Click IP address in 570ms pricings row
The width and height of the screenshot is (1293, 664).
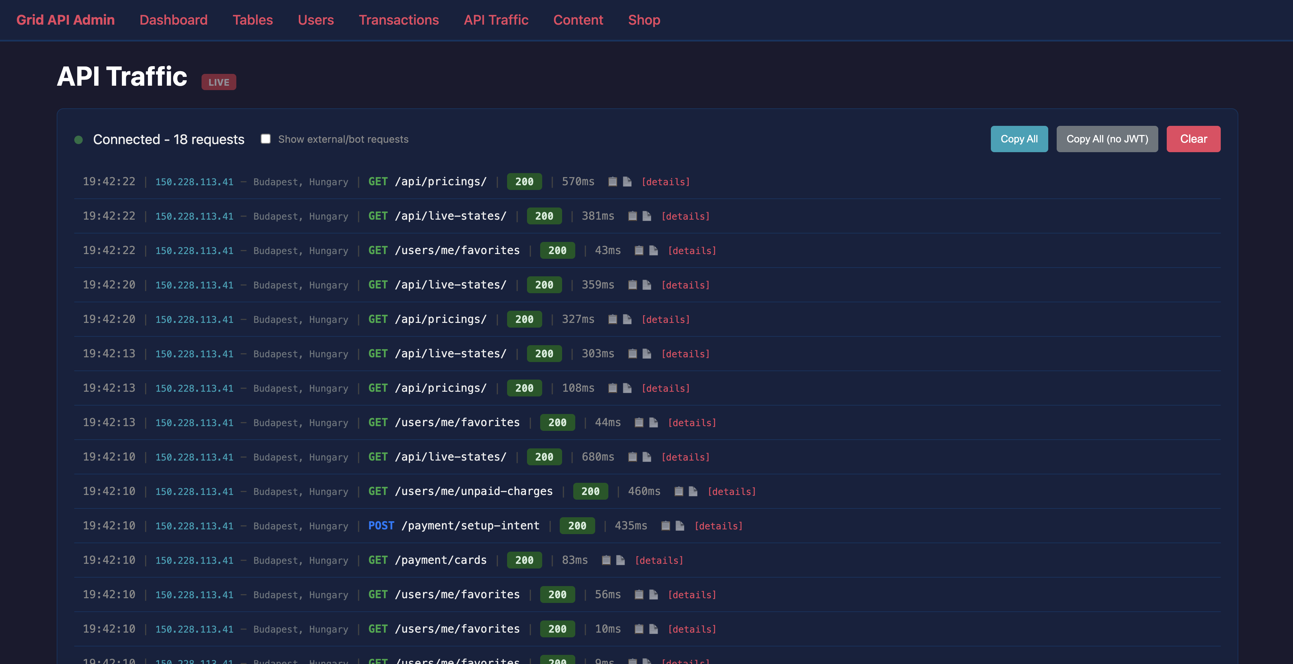coord(194,182)
